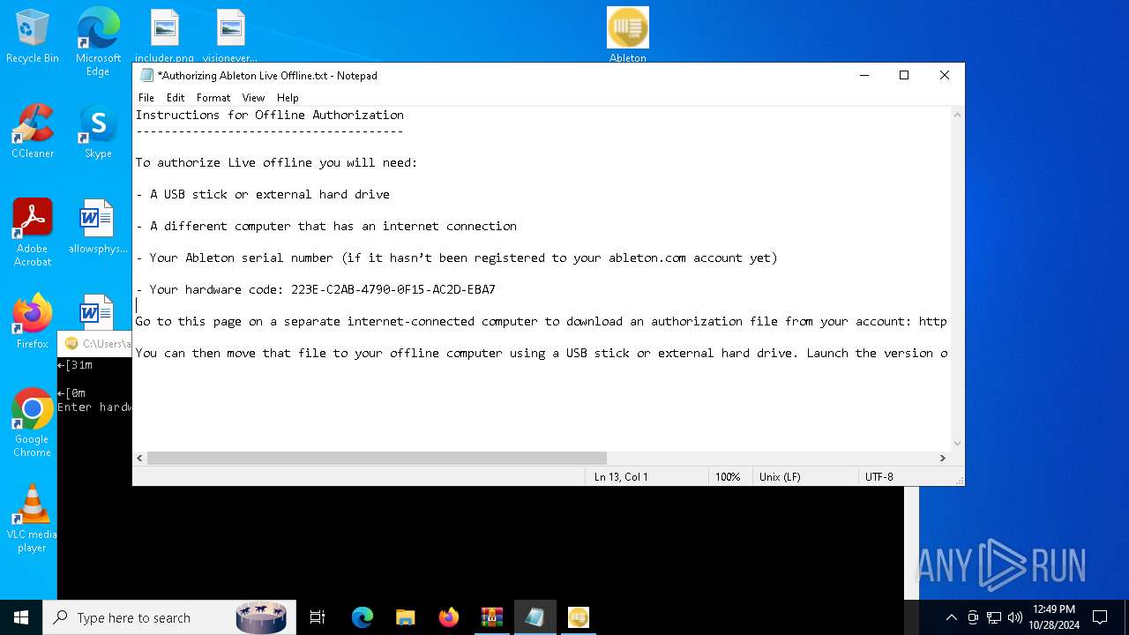Click the security tray icon next to the network icon
The height and width of the screenshot is (635, 1129).
[x=973, y=617]
